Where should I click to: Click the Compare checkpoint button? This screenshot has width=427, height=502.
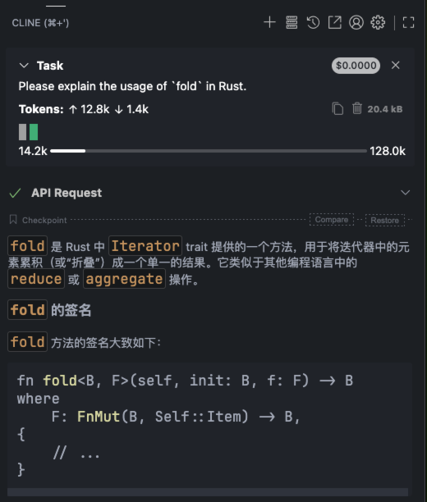coord(332,220)
